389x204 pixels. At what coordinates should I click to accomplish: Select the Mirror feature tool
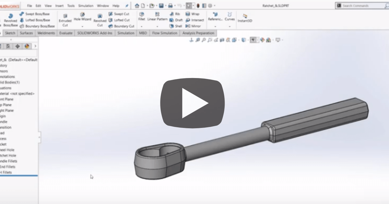pos(193,26)
